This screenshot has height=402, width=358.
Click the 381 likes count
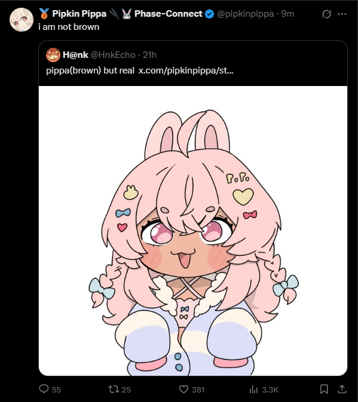pyautogui.click(x=198, y=390)
